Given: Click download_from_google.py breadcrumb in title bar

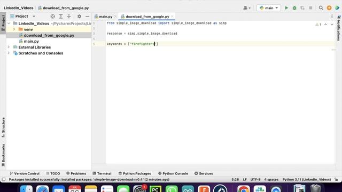Looking at the screenshot, I should [64, 8].
